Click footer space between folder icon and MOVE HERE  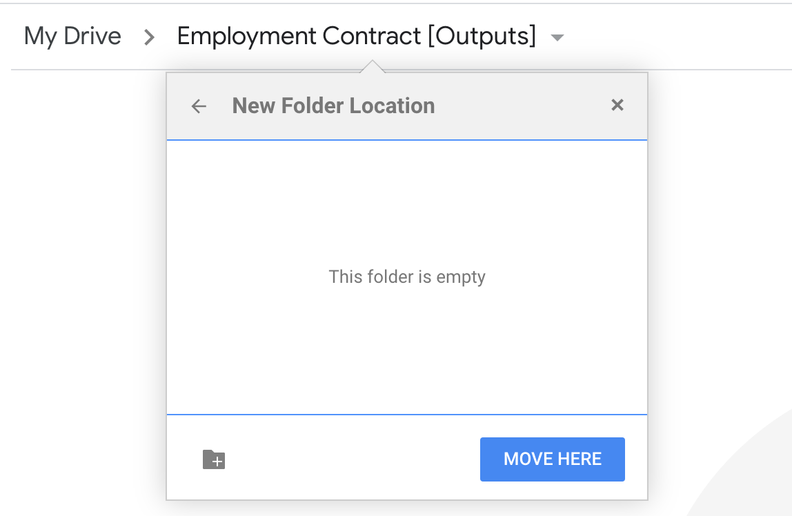[352, 459]
